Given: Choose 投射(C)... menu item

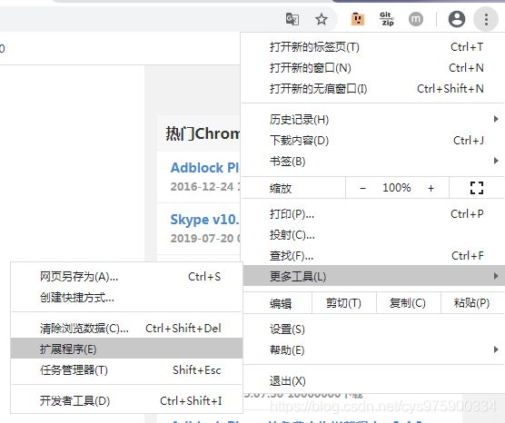Looking at the screenshot, I should point(372,235).
